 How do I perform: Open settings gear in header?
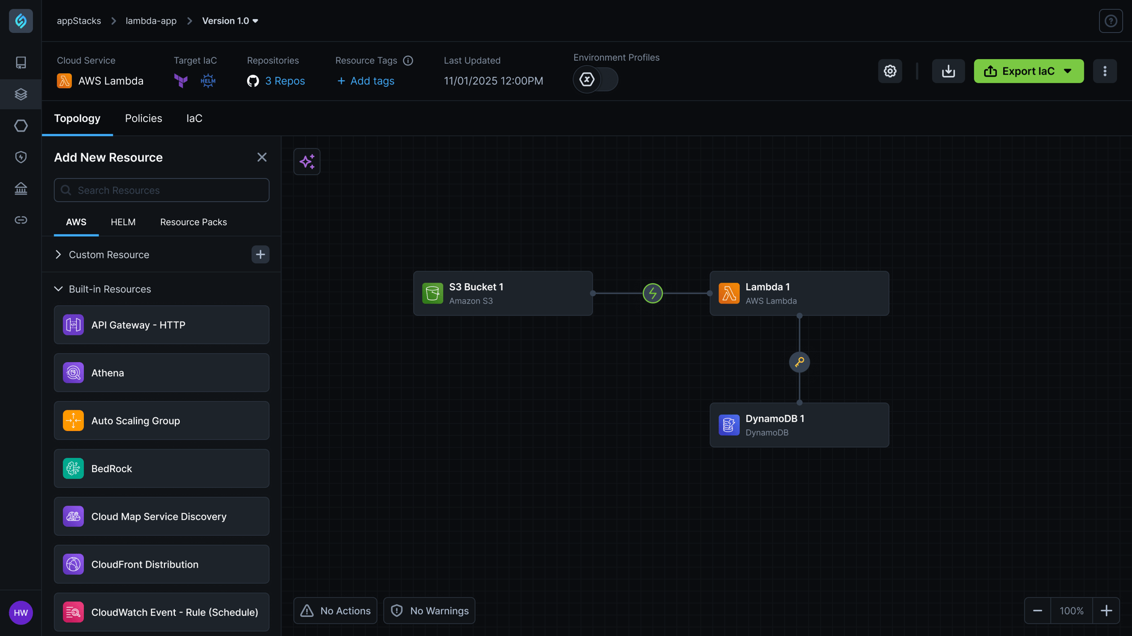[x=890, y=71]
